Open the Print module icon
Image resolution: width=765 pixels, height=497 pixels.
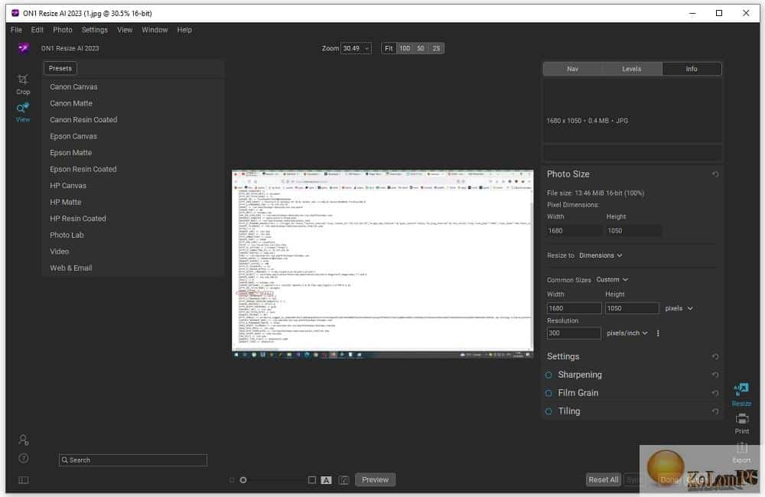pos(741,424)
